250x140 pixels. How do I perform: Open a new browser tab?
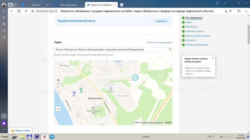122,5
